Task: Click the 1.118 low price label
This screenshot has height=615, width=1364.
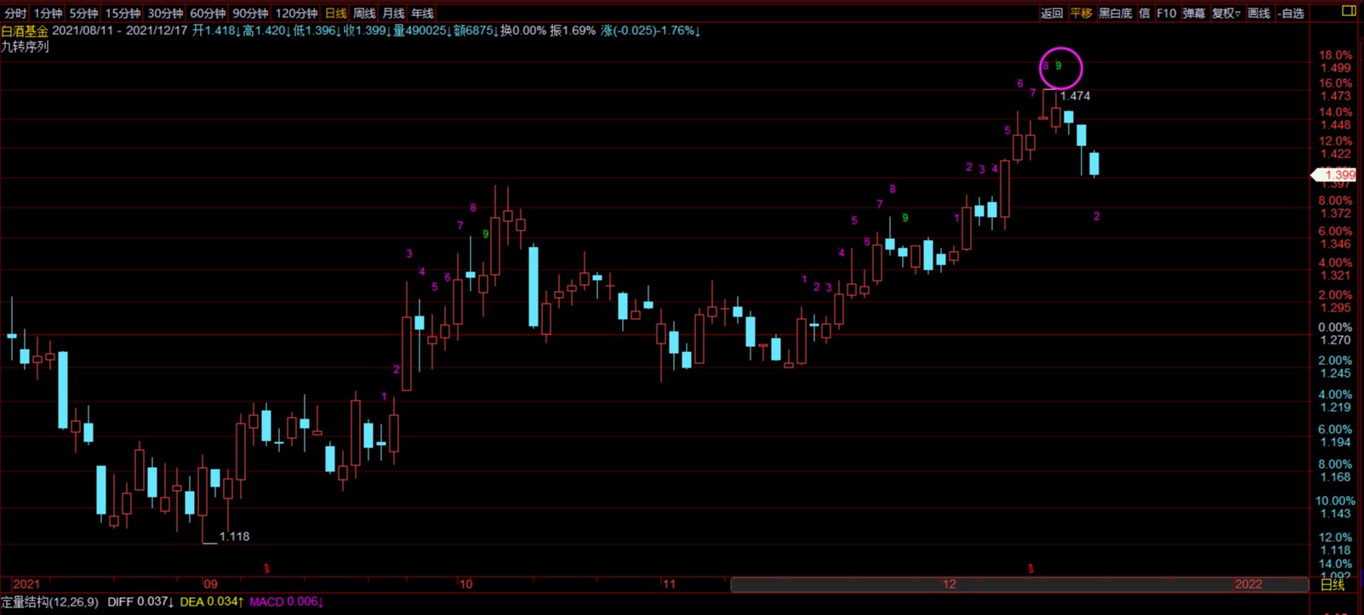Action: coord(234,537)
